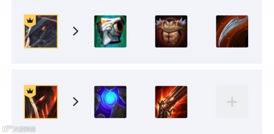Screen dimensions: 274x134
Task: Click white divider between the two rows
Action: pos(137,67)
